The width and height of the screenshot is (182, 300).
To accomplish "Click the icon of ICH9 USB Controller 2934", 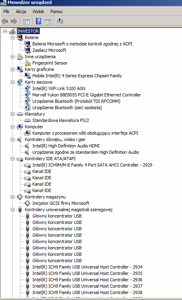I will pyautogui.click(x=28, y=267).
